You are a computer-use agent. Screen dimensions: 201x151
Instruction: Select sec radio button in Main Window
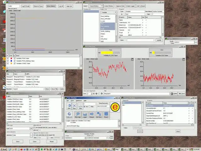click(x=84, y=107)
